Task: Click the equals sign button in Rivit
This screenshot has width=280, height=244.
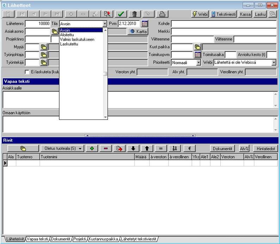Action: (161, 148)
